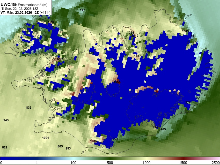This screenshot has width=220, height=165.
Task: Click the map value 829
Action: coord(5,147)
